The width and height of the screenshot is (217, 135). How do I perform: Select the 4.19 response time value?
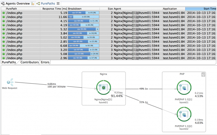click(64, 25)
